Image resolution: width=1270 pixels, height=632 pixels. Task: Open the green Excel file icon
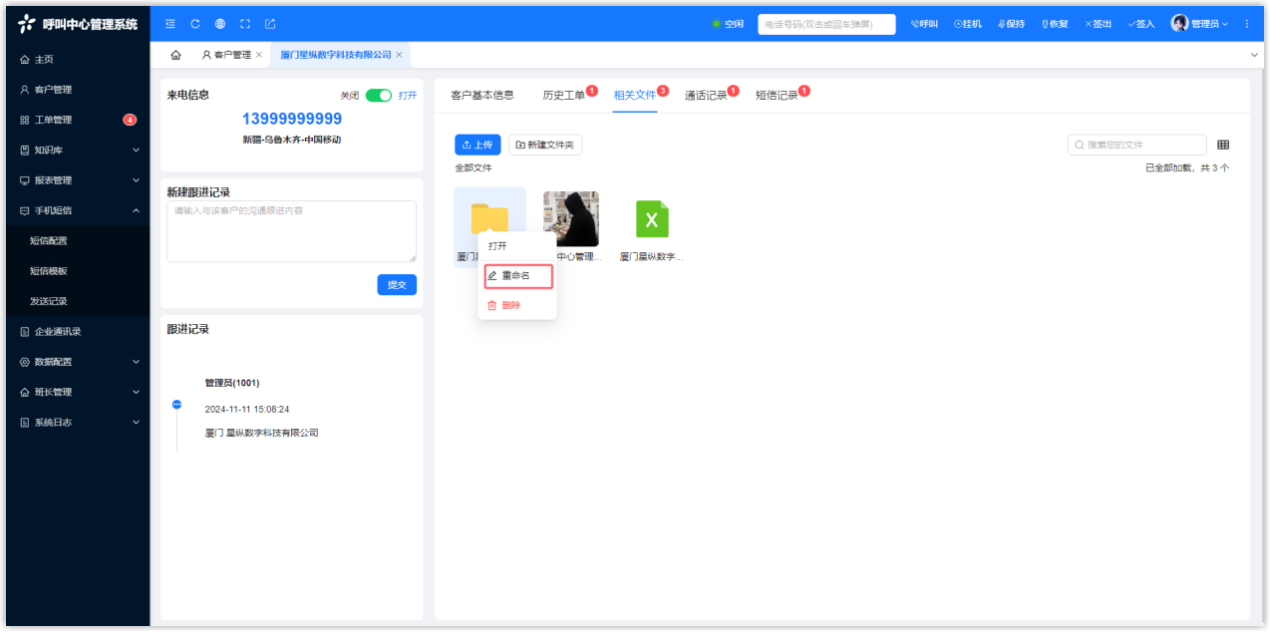click(x=652, y=219)
